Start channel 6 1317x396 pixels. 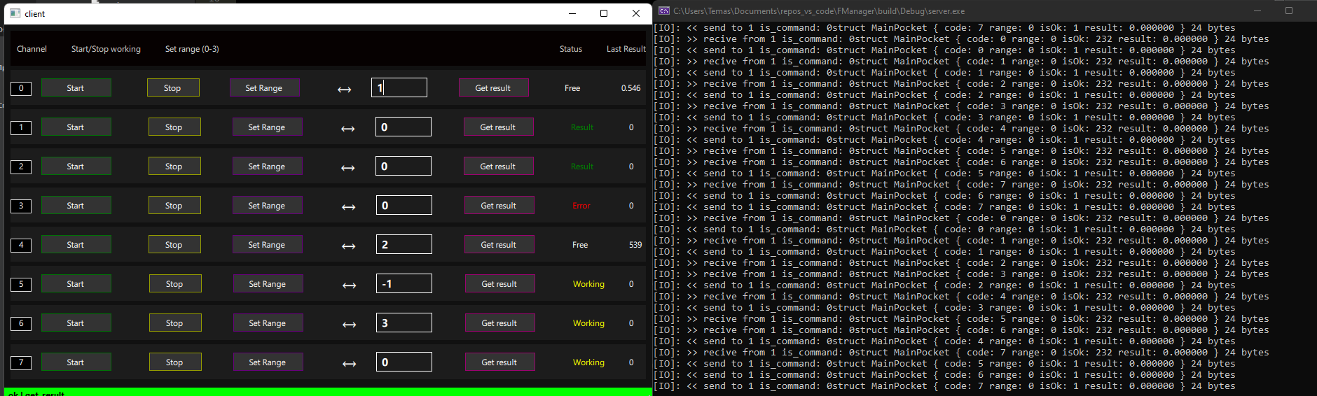tap(76, 323)
